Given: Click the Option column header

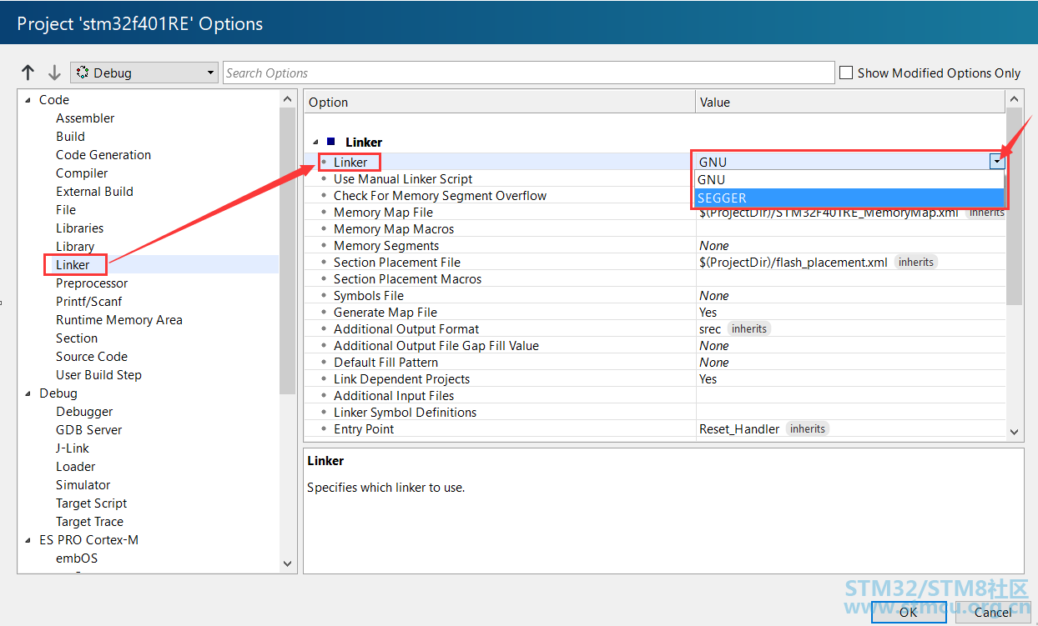Looking at the screenshot, I should pos(500,103).
